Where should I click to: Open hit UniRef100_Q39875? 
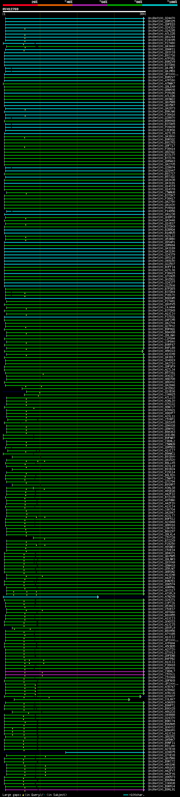coord(161,752)
